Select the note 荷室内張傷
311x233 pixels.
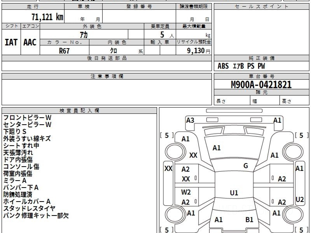pyautogui.click(x=18, y=173)
